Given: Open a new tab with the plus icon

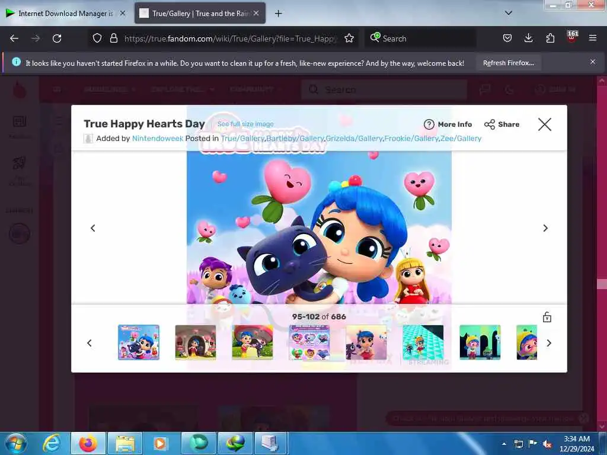Looking at the screenshot, I should click(279, 14).
